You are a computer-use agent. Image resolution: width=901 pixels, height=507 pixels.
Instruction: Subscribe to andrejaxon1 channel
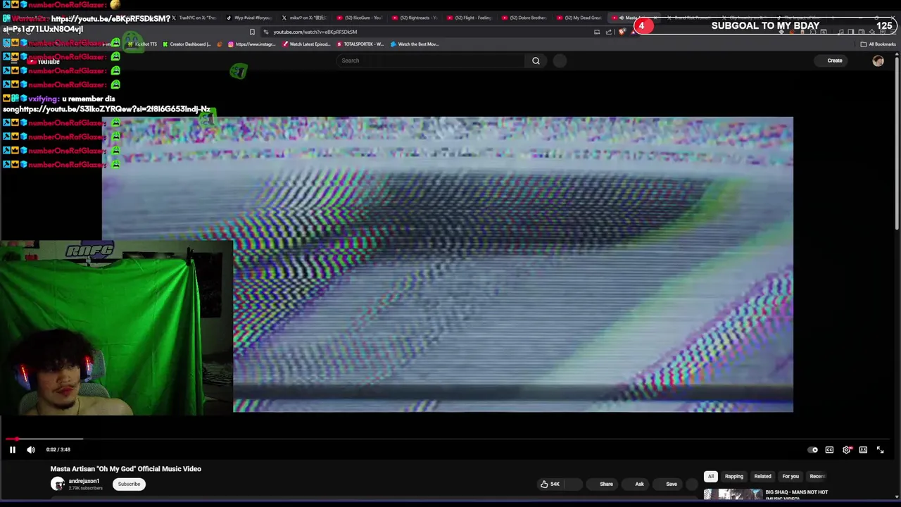[129, 484]
